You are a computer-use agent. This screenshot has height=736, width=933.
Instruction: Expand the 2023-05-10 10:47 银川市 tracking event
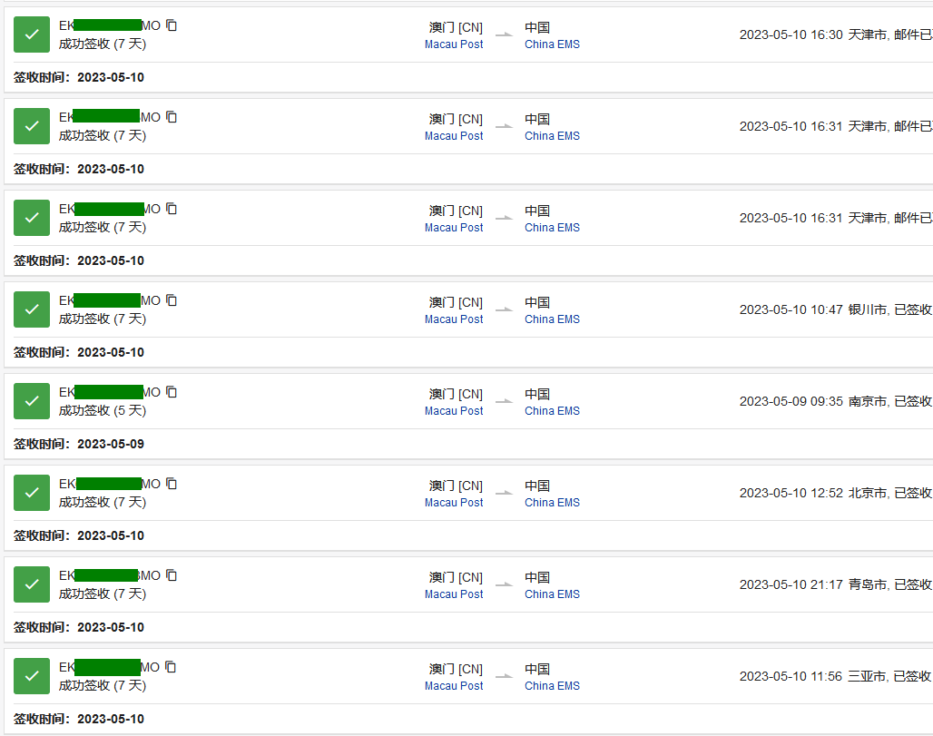pyautogui.click(x=835, y=309)
